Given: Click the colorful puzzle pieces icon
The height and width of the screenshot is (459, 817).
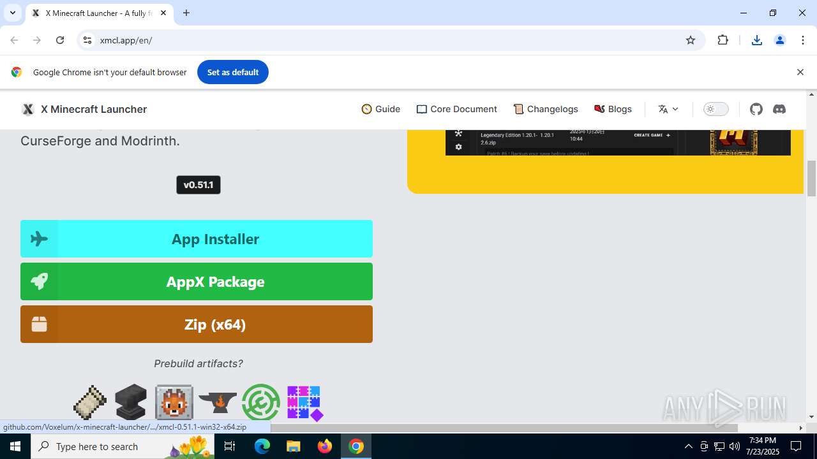Looking at the screenshot, I should [305, 403].
